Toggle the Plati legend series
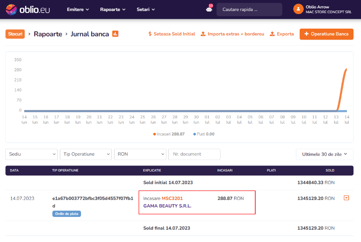This screenshot has height=242, width=361. (x=204, y=134)
